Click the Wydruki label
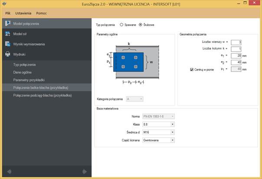 point(19,54)
